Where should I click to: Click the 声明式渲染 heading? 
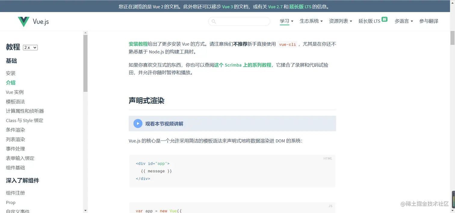147,100
